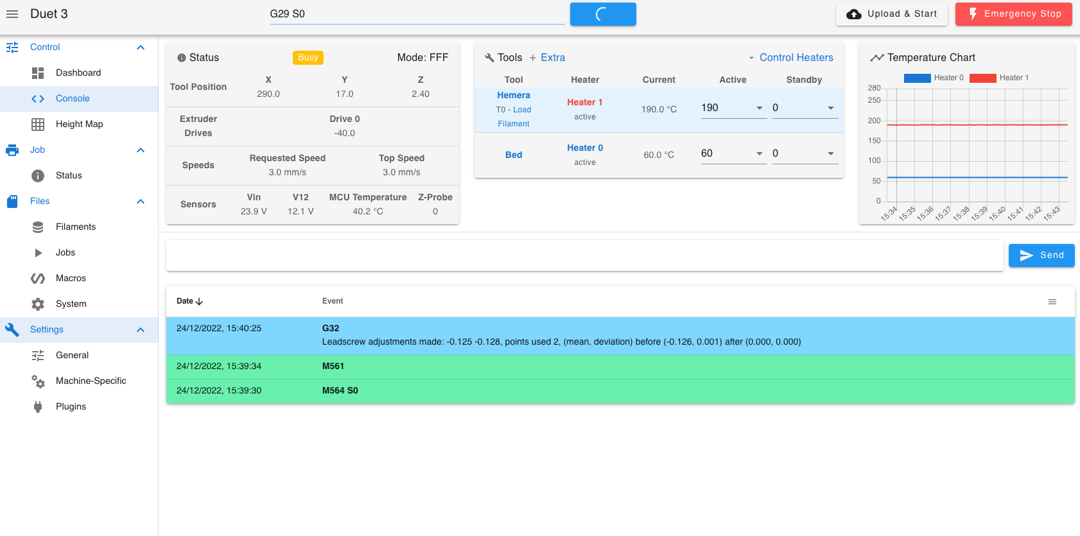1080x536 pixels.
Task: Collapse the Settings section chevron
Action: click(x=141, y=330)
